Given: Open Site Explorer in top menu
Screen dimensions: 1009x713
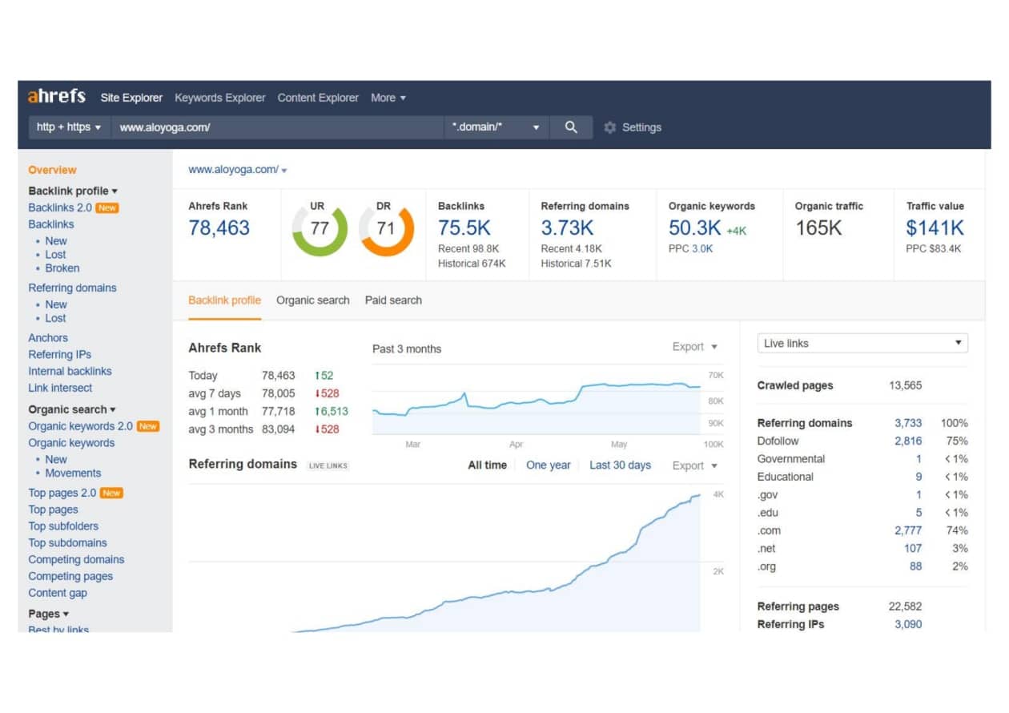Looking at the screenshot, I should pos(131,98).
